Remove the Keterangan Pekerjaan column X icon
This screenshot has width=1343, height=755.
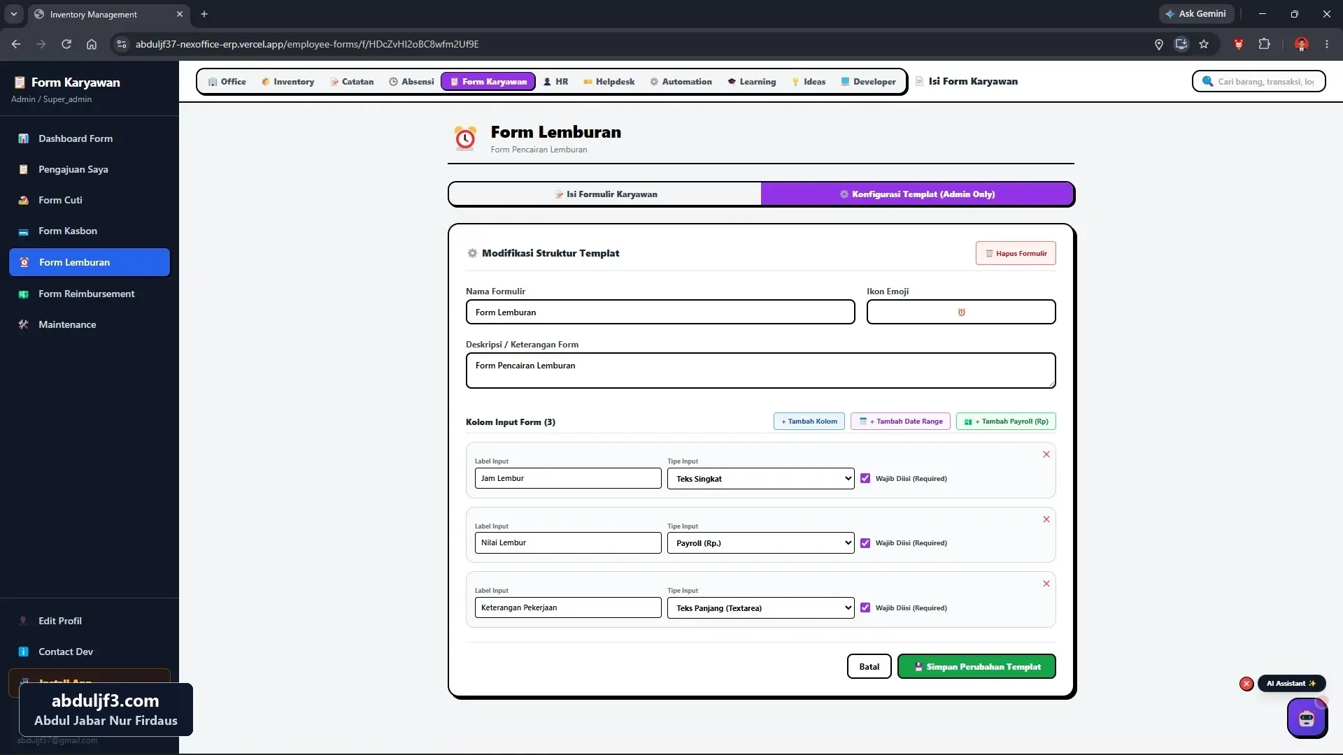(x=1046, y=584)
